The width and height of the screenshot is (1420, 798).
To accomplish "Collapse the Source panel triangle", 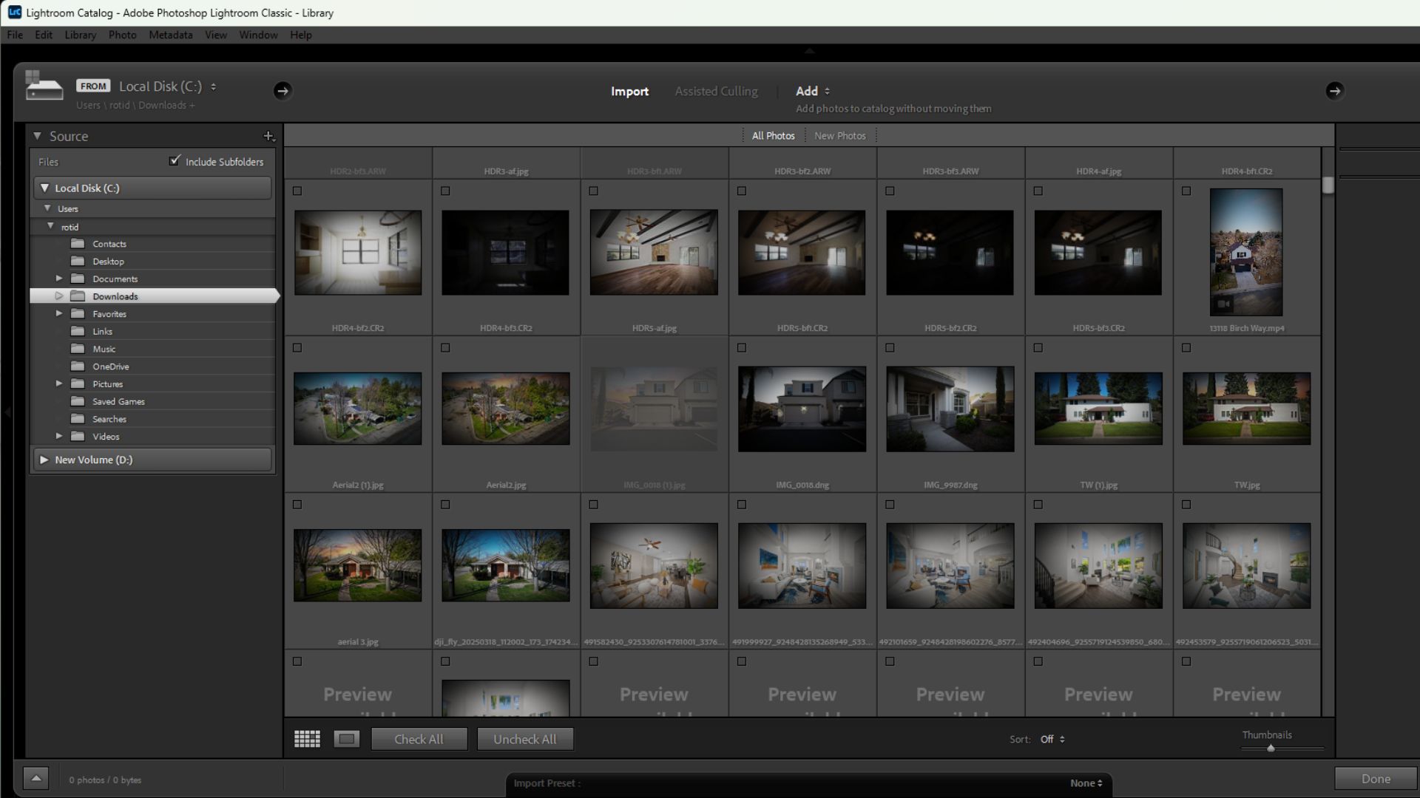I will click(x=37, y=136).
